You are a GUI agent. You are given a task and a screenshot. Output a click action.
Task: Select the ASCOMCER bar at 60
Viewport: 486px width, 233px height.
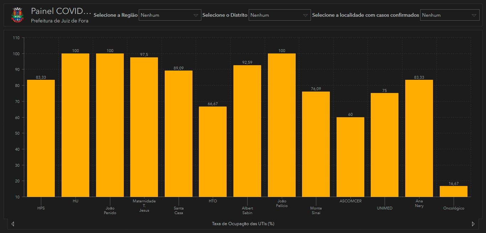tap(350, 157)
